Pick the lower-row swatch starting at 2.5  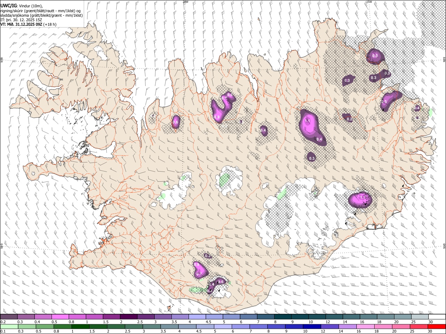pyautogui.click(x=133, y=326)
